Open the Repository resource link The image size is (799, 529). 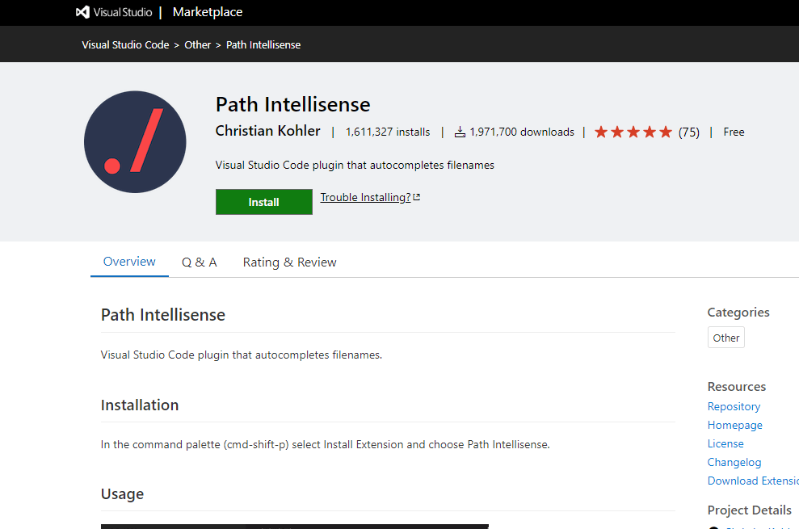pos(734,406)
